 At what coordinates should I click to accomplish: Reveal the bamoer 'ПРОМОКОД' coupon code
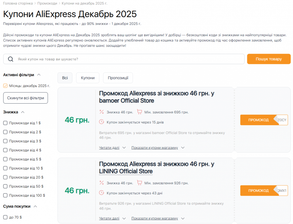click(258, 120)
